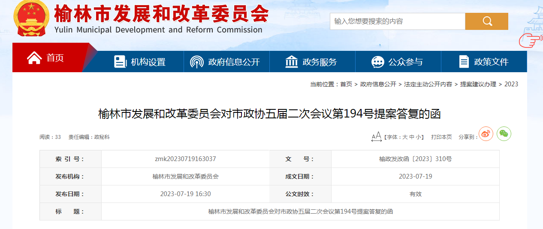The width and height of the screenshot is (543, 229).
Task: Click 打印本页 to print the page
Action: pyautogui.click(x=441, y=137)
